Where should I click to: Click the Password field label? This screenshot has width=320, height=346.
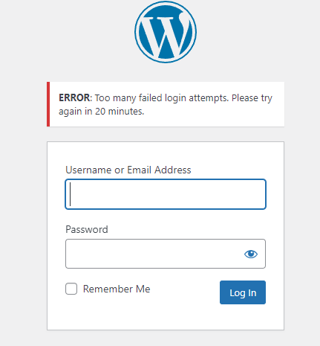(x=87, y=229)
